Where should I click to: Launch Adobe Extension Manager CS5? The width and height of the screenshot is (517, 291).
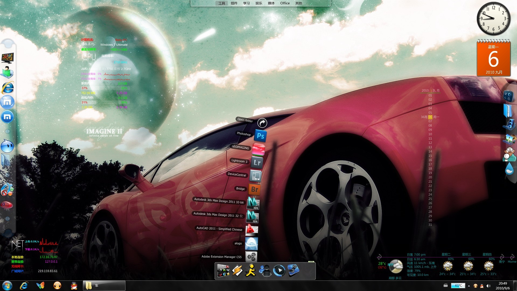pyautogui.click(x=251, y=257)
